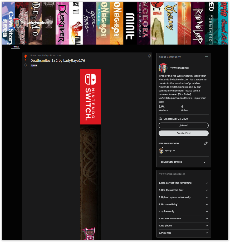This screenshot has height=242, width=230.
Task: Open the Deathsmiles 1+2 by LadyRaye176 title
Action: click(58, 61)
